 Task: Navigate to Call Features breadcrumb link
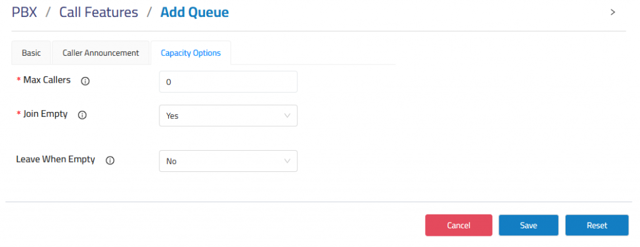tap(99, 13)
